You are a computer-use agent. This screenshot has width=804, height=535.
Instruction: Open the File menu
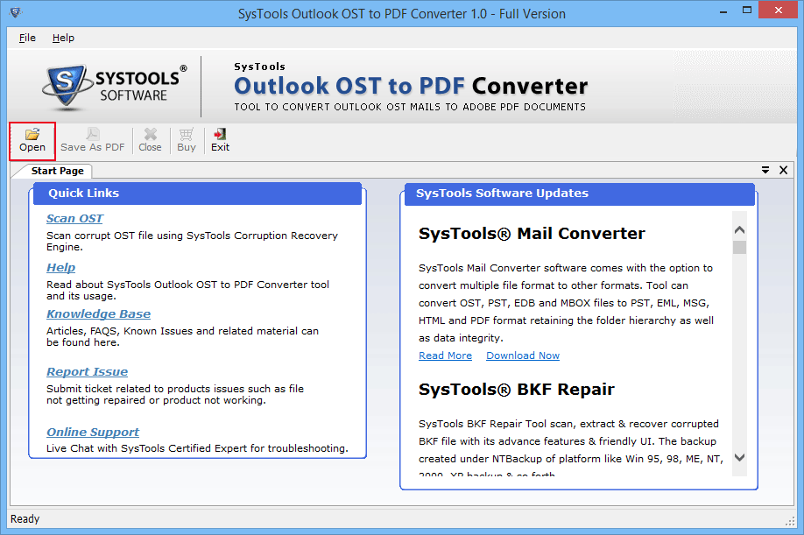coord(27,38)
